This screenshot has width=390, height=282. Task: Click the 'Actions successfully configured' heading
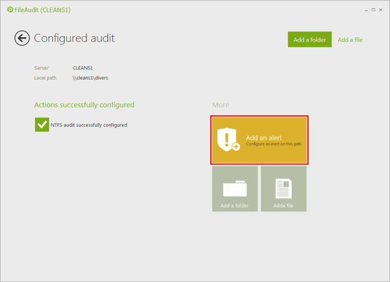84,105
